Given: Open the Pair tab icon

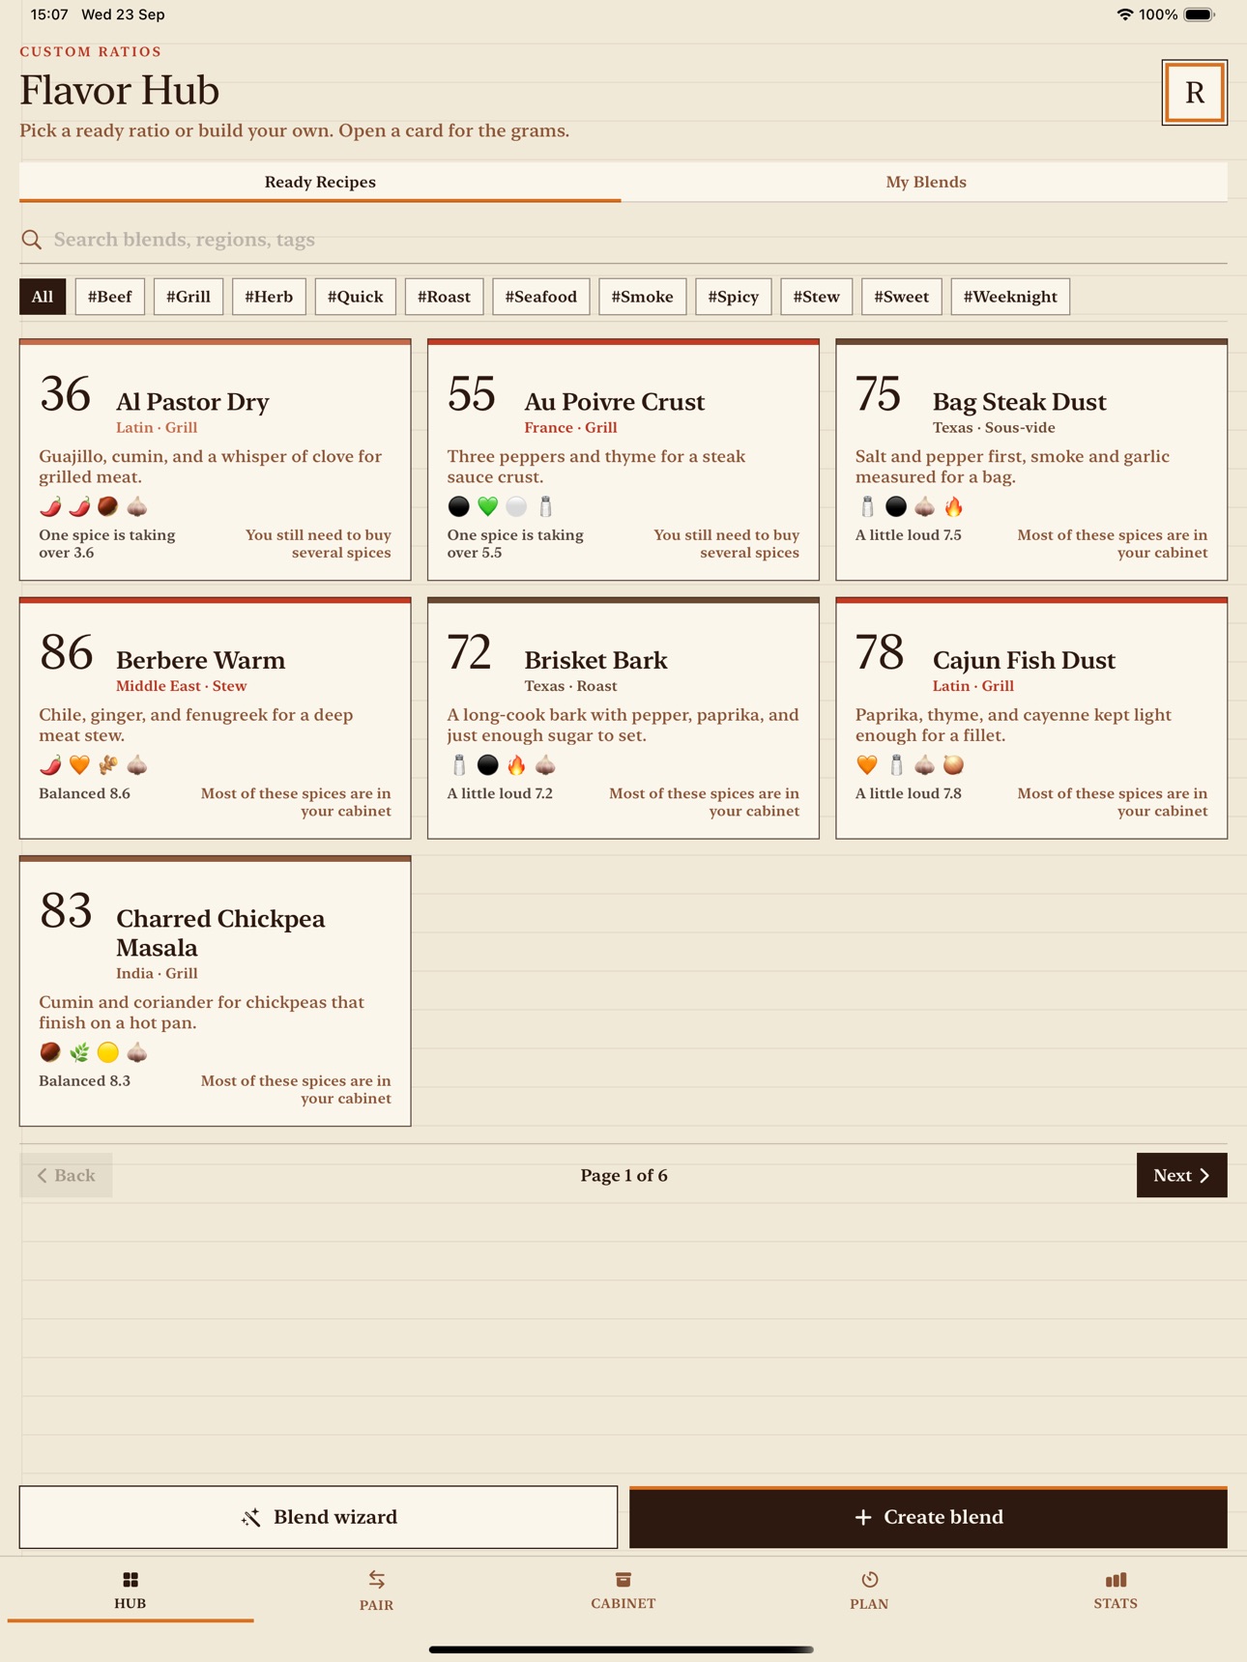Looking at the screenshot, I should (377, 1580).
